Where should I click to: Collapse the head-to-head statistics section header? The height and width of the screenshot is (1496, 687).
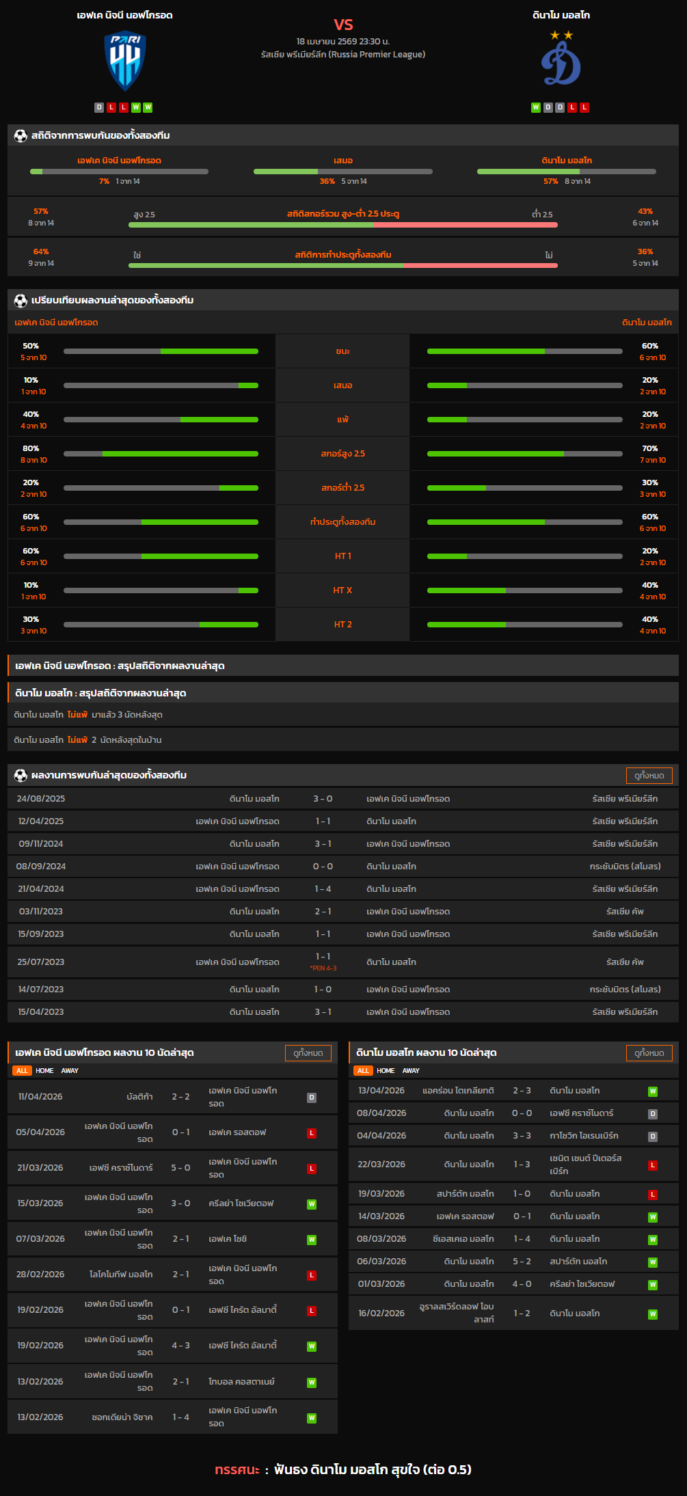(x=343, y=136)
